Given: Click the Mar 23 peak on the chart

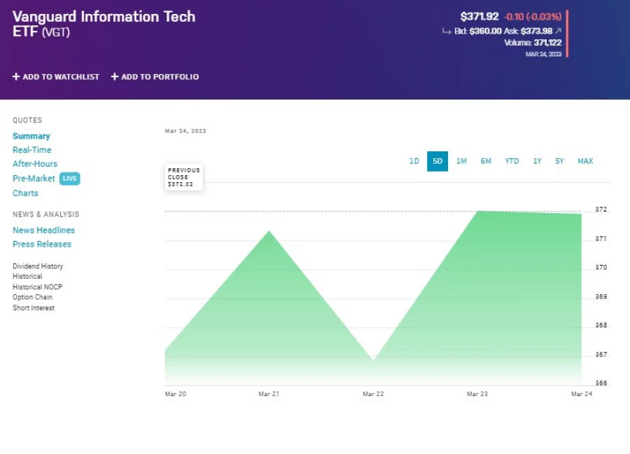Looking at the screenshot, I should tap(478, 210).
